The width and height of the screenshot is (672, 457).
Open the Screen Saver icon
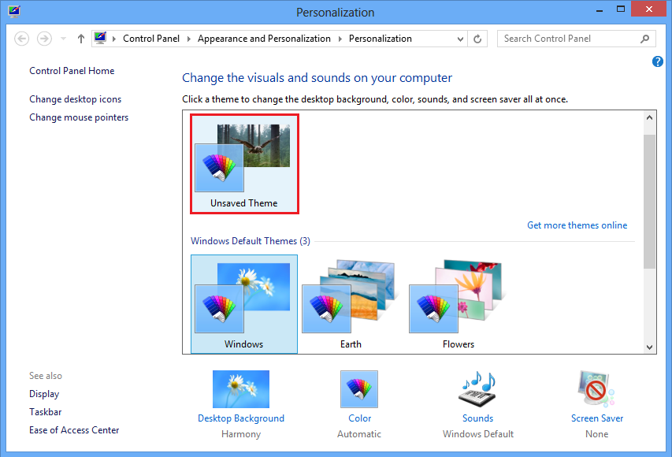coord(596,388)
